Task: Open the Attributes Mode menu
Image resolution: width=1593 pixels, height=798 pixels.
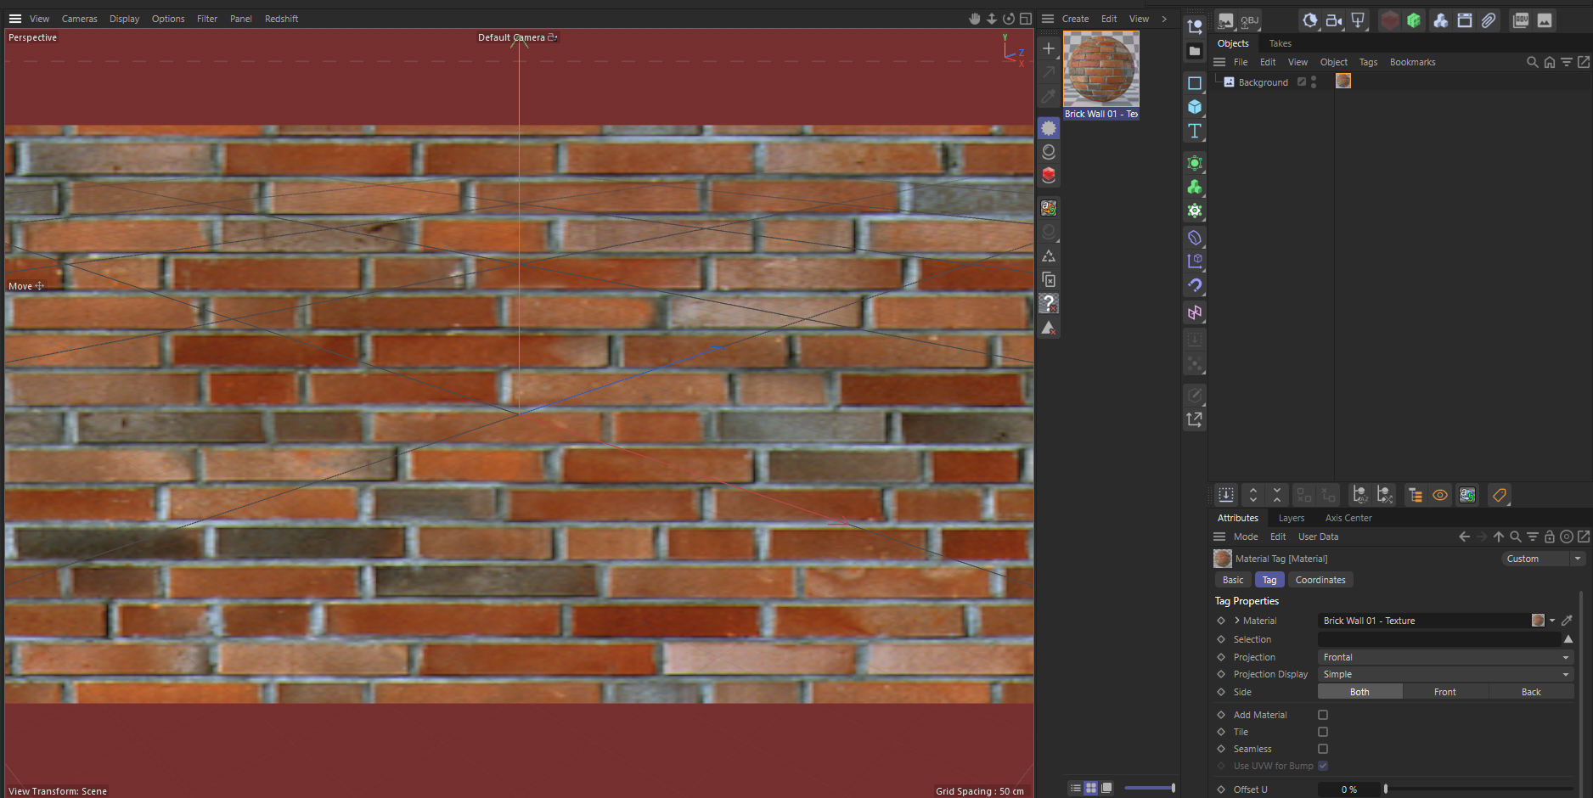Action: 1246,537
